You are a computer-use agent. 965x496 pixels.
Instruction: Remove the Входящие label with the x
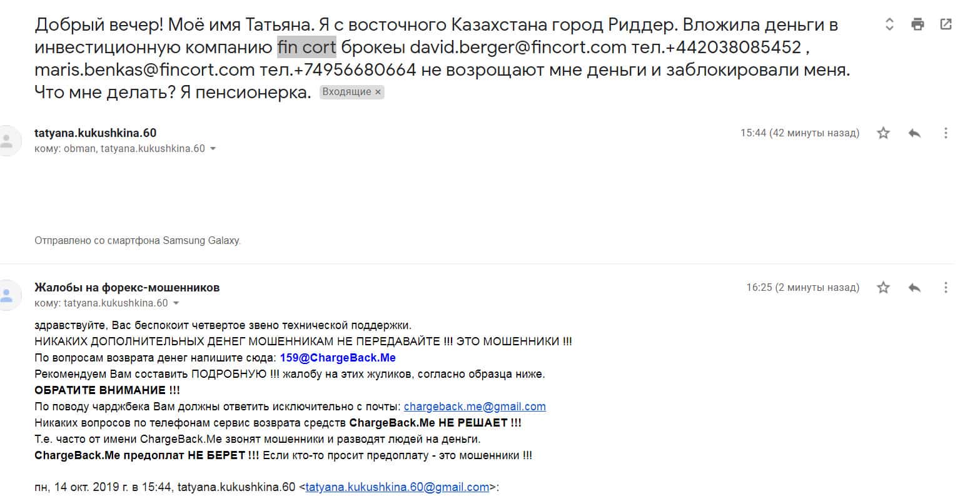(378, 92)
